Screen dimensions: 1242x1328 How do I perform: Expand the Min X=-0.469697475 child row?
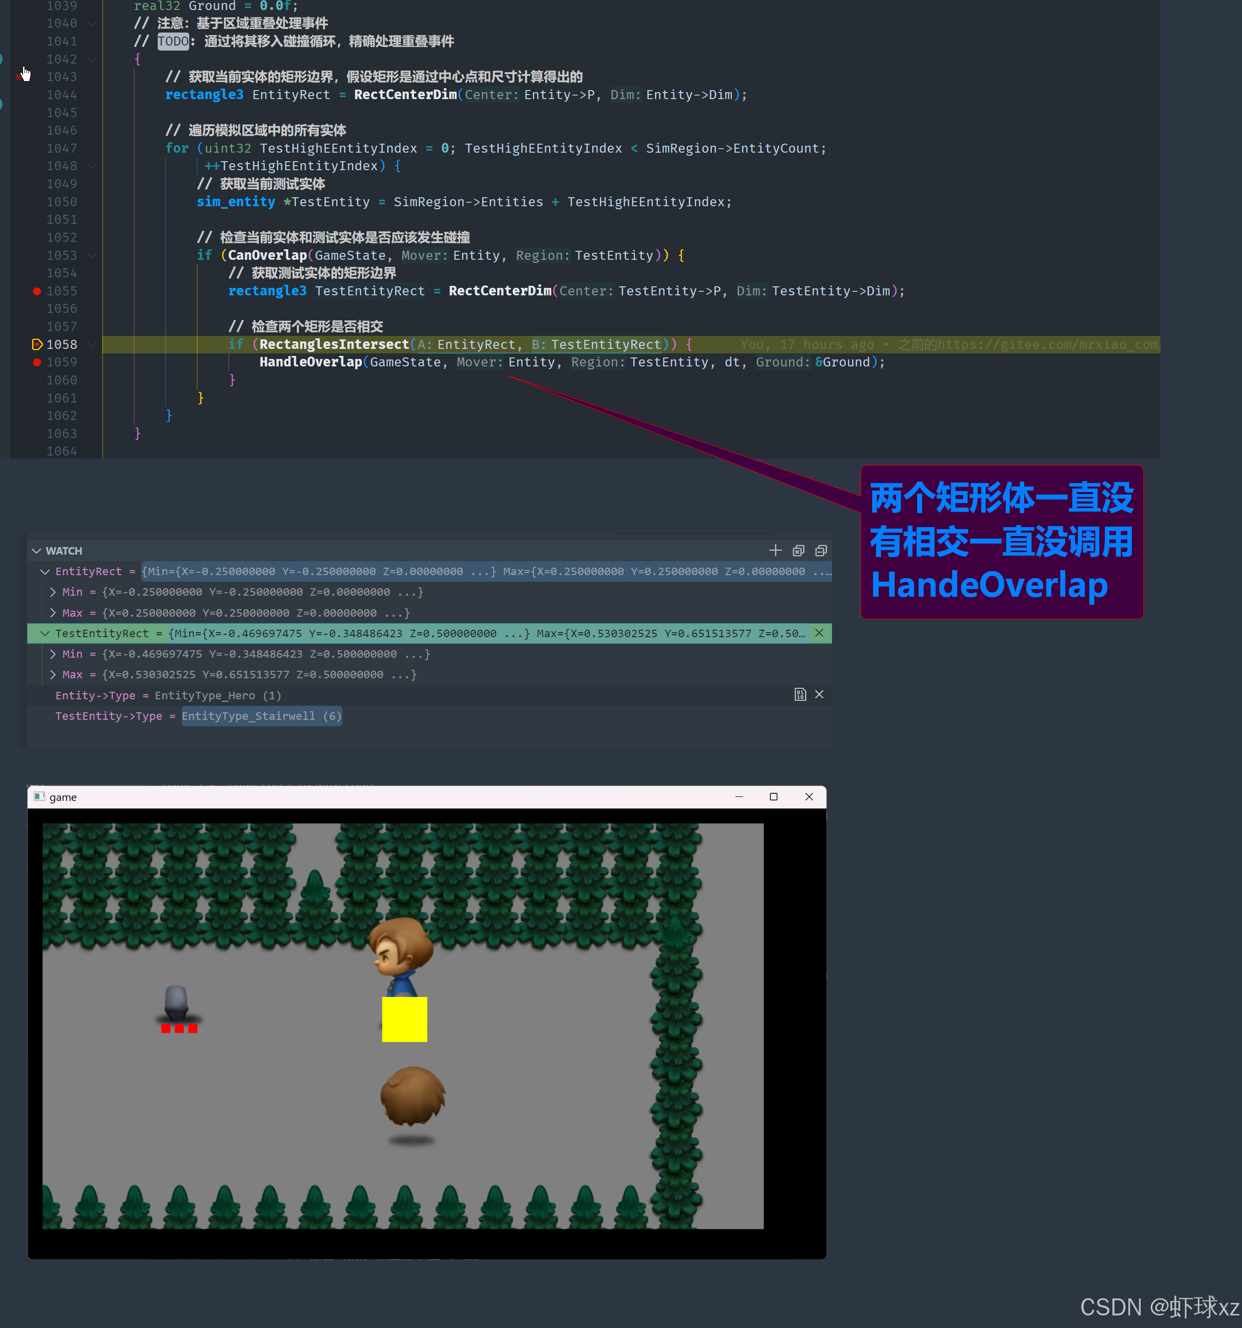(53, 654)
